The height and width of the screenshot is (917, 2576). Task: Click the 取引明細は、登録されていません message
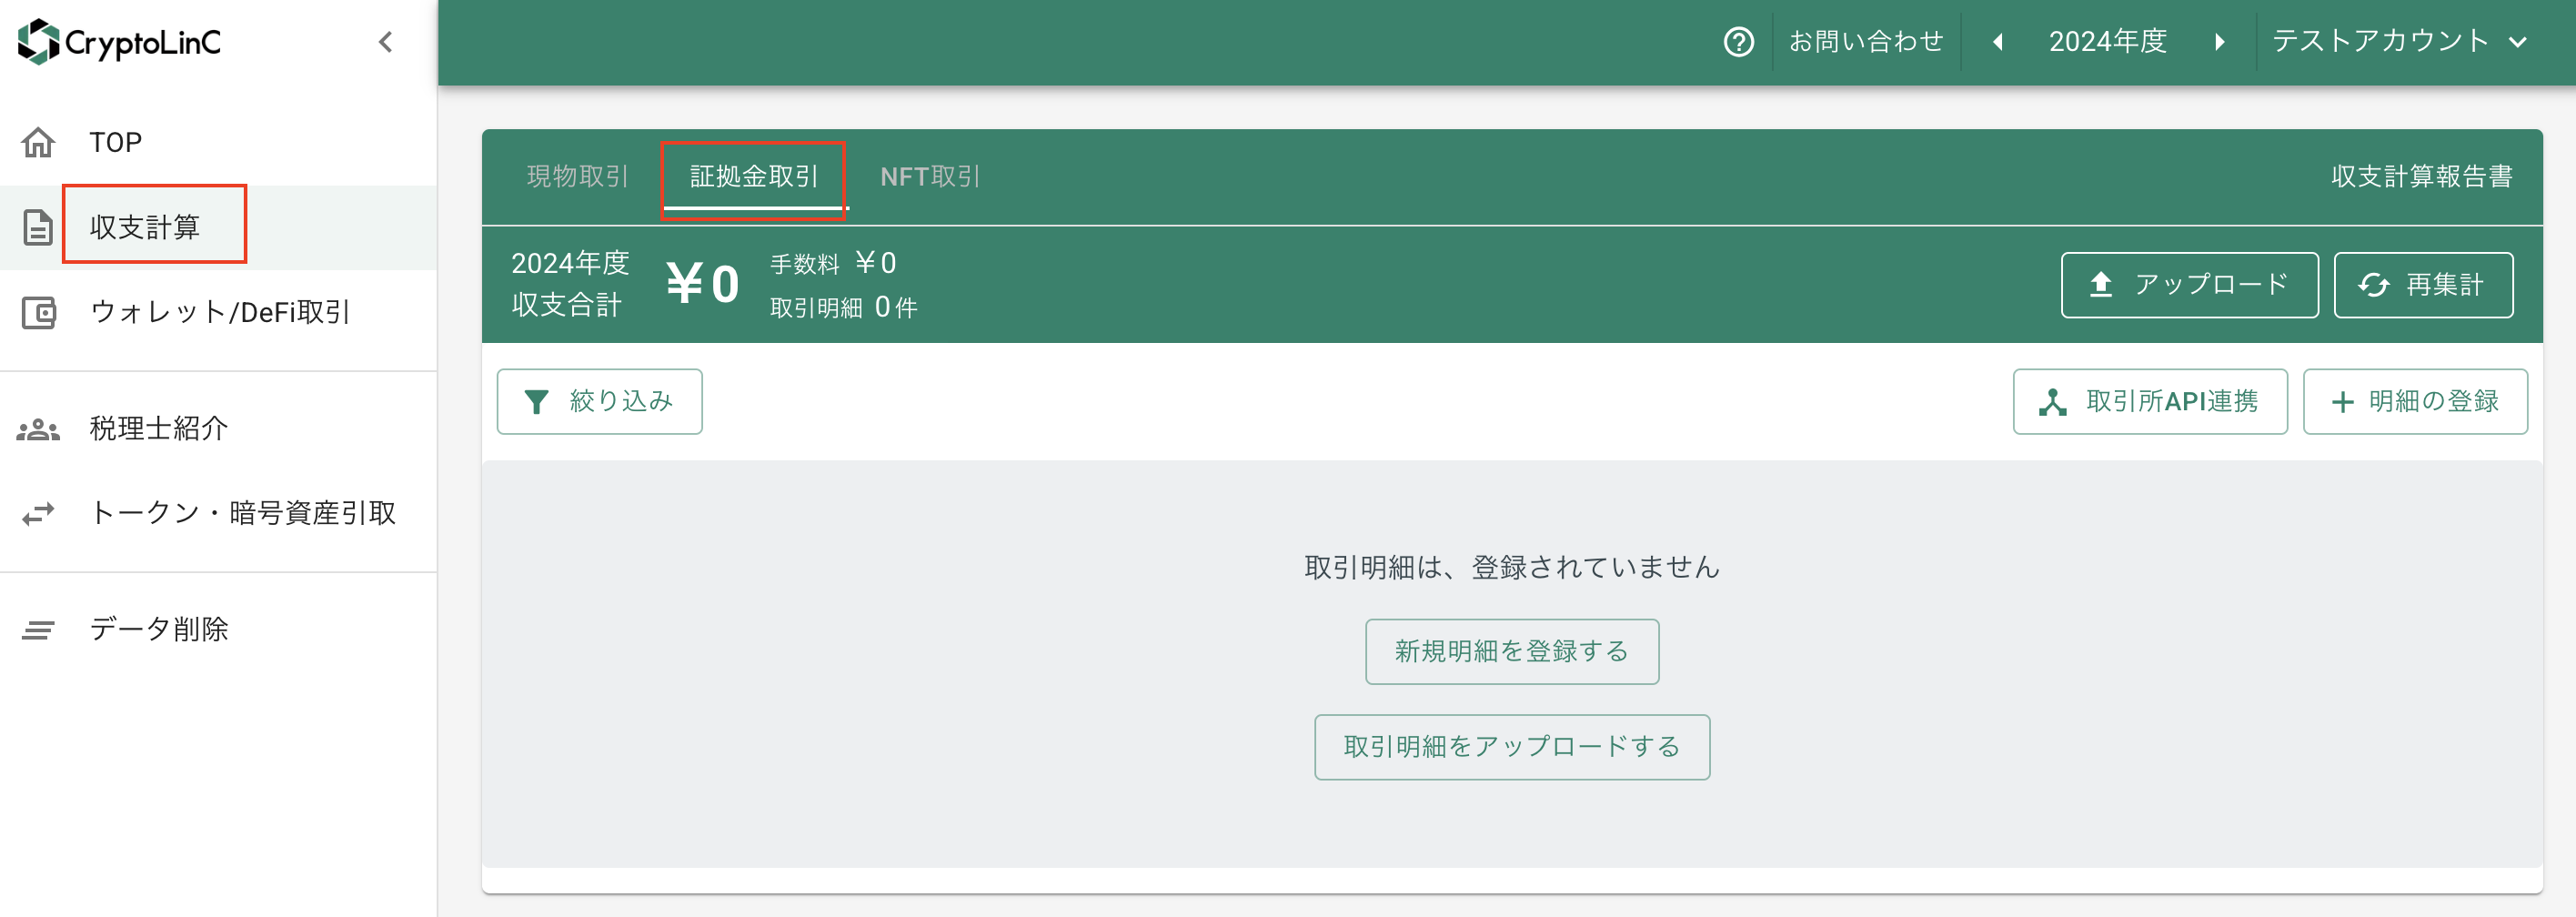coord(1512,567)
